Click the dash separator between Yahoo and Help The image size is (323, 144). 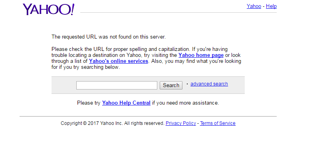coord(264,6)
